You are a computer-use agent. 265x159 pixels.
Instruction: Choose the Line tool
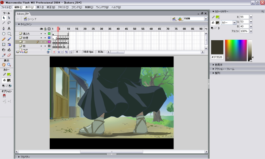(x=4, y=23)
